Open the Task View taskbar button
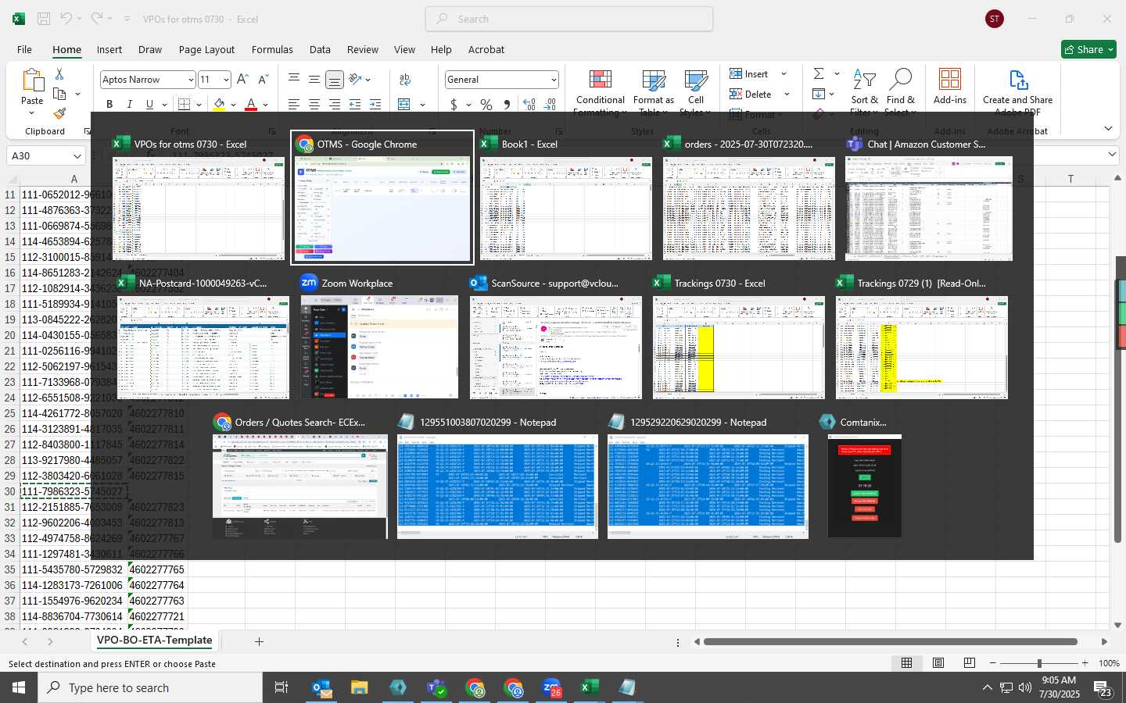This screenshot has width=1126, height=703. pos(281,687)
